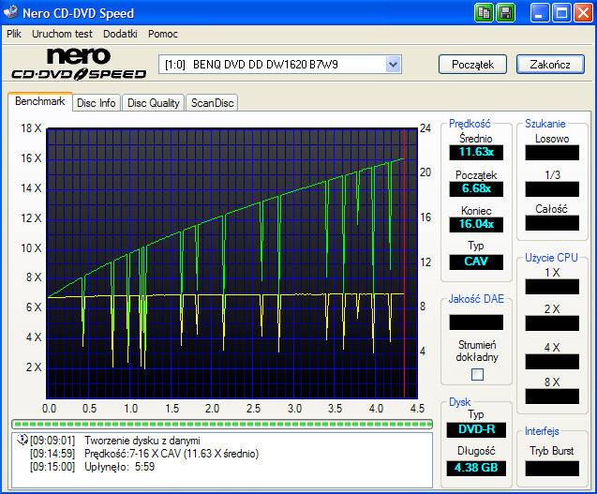Click the CPU usage 8 X field

click(x=552, y=397)
